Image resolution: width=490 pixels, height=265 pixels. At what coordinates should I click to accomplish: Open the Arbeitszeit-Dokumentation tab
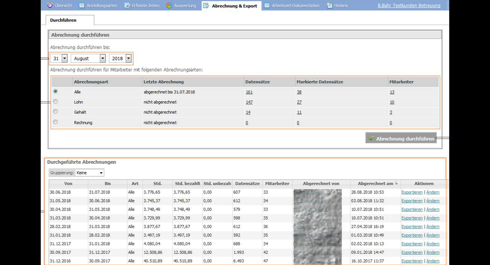pos(296,6)
